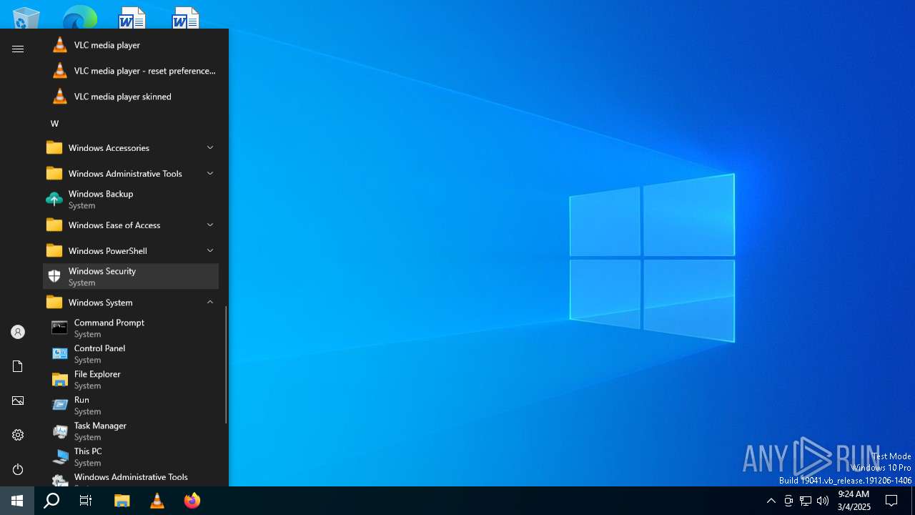Open File Explorer on taskbar
915x515 pixels.
pyautogui.click(x=122, y=501)
